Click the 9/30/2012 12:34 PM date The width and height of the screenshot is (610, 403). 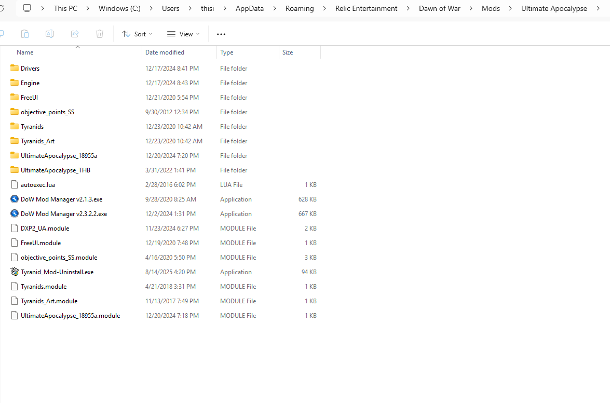[172, 112]
